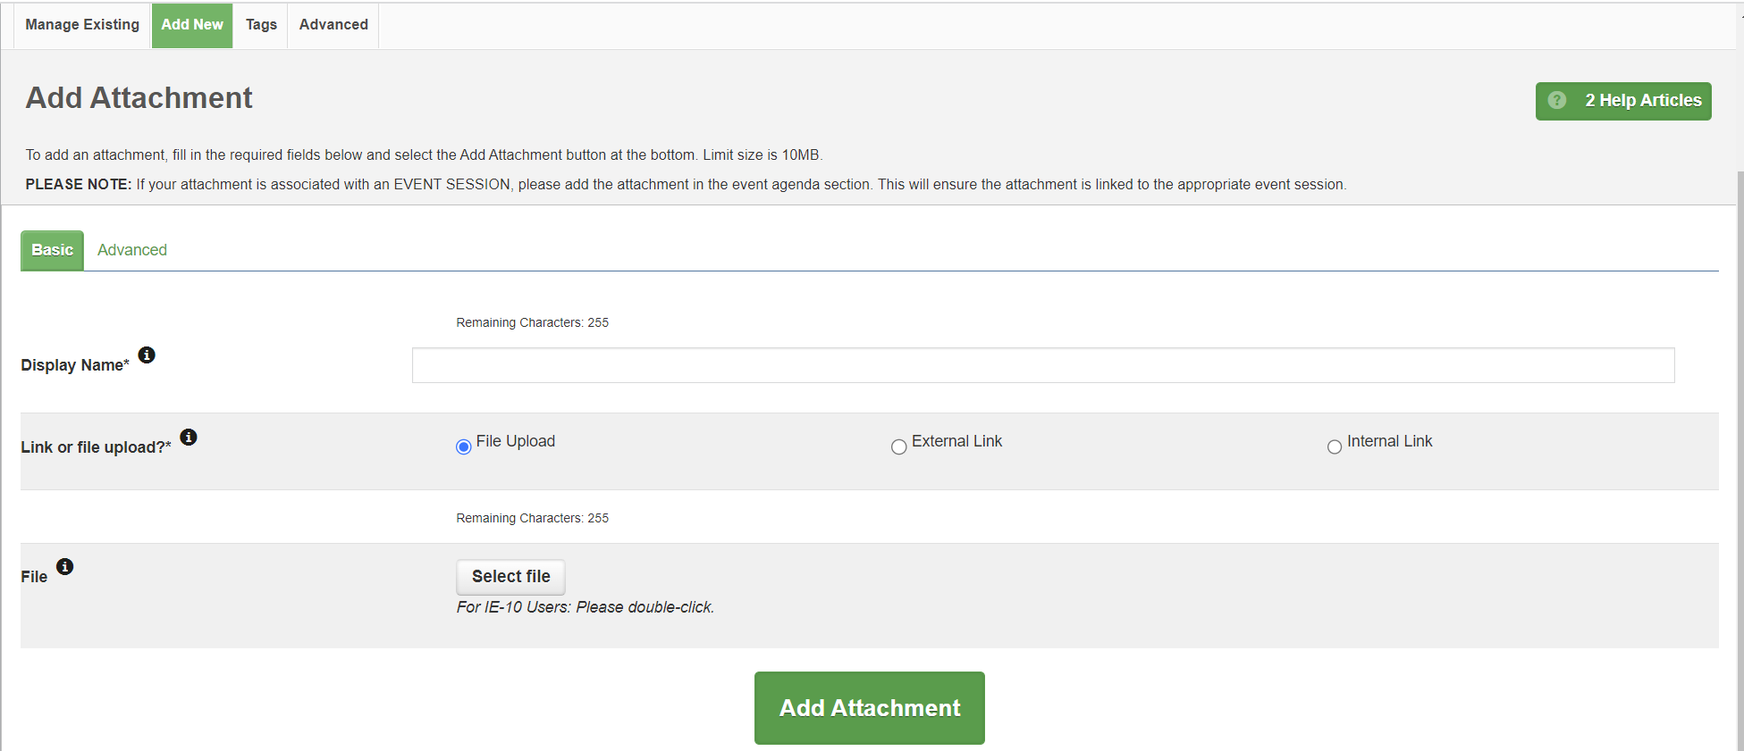Click the vertical scrollbar thumb
This screenshot has width=1744, height=751.
click(x=1740, y=446)
